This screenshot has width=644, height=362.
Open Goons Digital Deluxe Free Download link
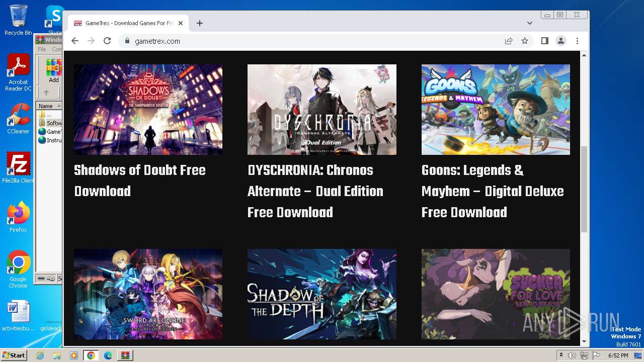click(x=493, y=191)
